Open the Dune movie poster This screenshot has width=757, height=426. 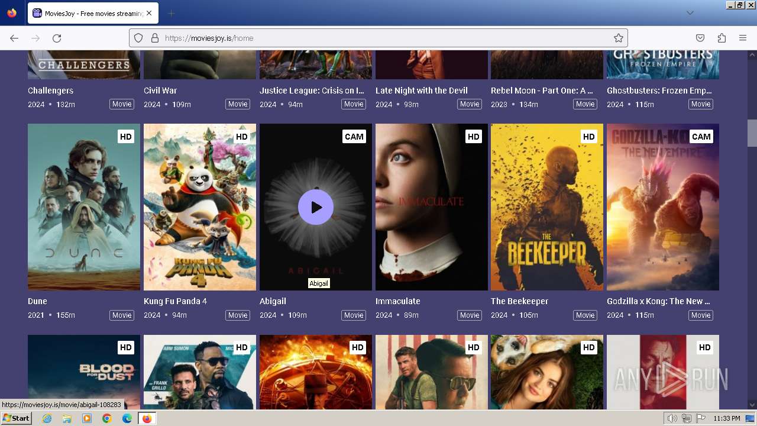(84, 207)
